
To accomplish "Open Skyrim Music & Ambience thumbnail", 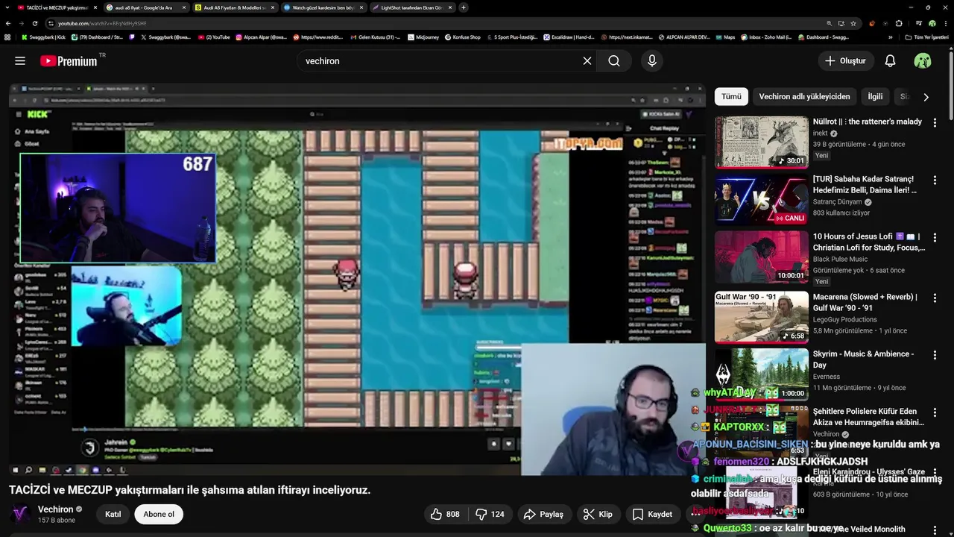I will (761, 374).
